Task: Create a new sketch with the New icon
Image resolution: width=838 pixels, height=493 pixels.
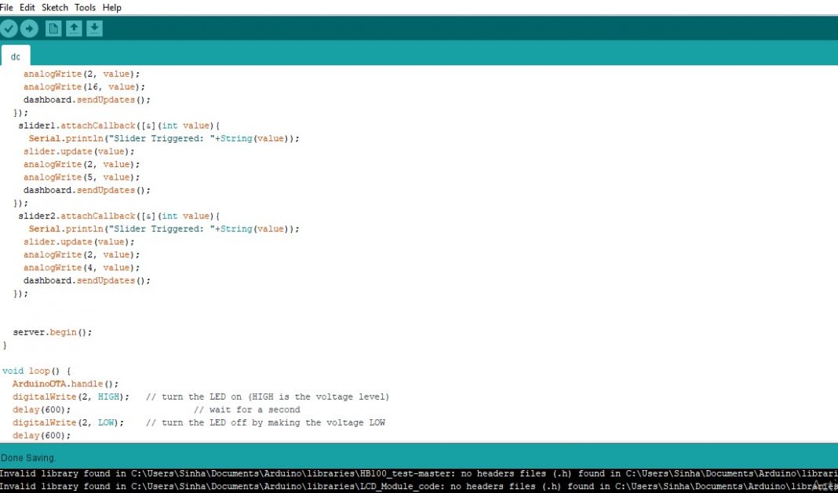Action: 53,29
